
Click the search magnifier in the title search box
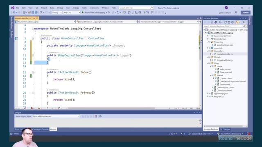tap(151, 8)
